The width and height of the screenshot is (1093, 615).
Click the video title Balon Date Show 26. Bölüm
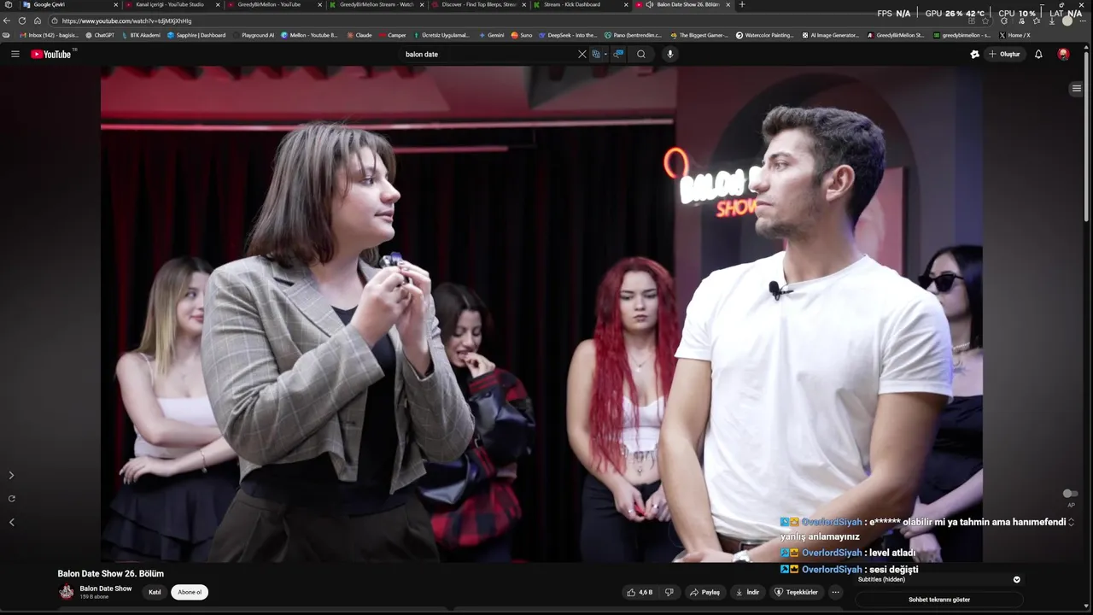(x=111, y=573)
